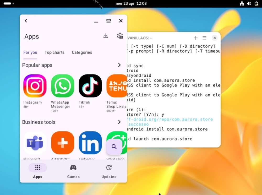The width and height of the screenshot is (262, 195).
Task: Open the volume icon in top bar
Action: (x=249, y=3)
